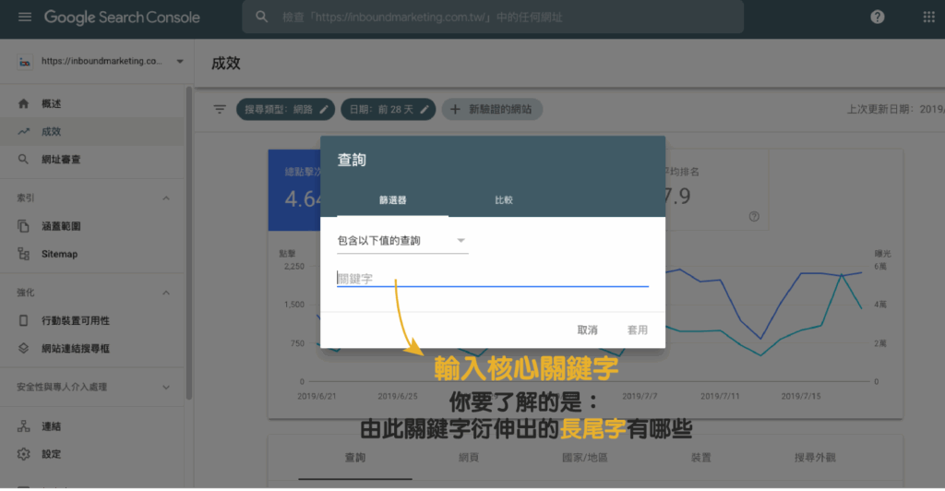Click the property favicon in sidebar
This screenshot has height=491, width=945.
25,62
